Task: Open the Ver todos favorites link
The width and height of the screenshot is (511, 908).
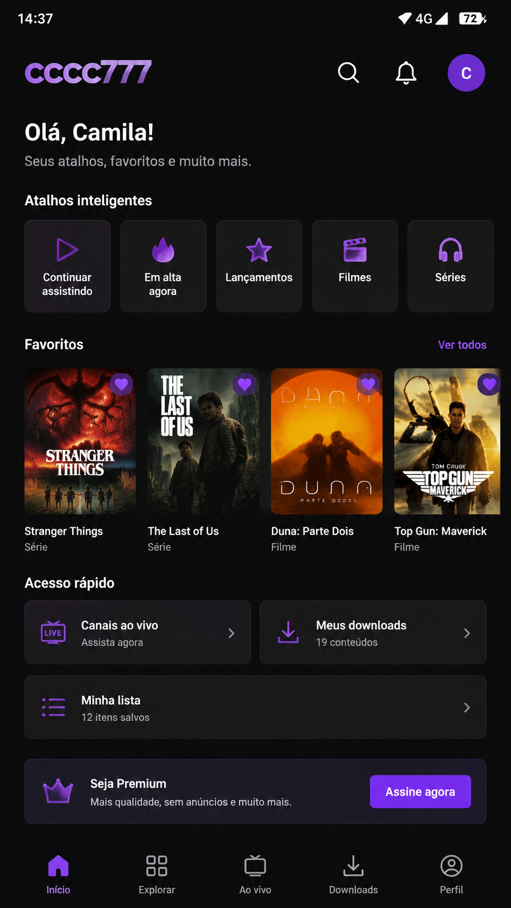Action: tap(462, 345)
